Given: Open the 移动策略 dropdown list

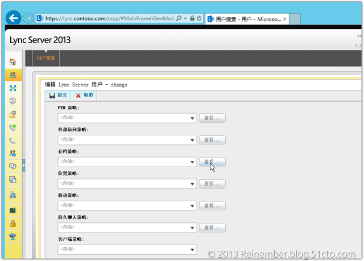Looking at the screenshot, I should [x=193, y=206].
